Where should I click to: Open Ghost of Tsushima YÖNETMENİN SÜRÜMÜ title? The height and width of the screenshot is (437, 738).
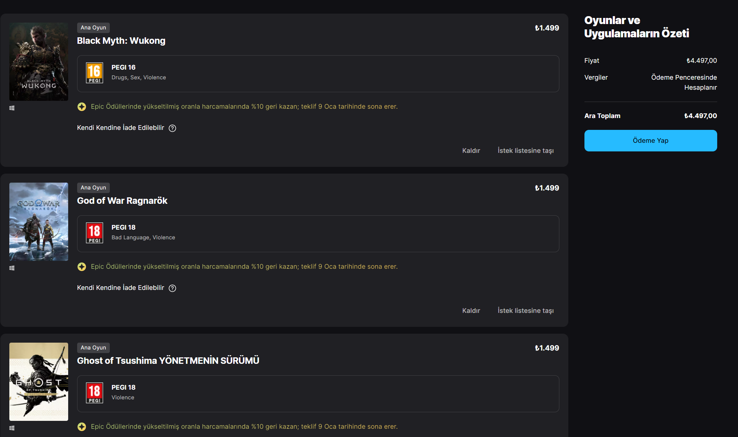[168, 361]
